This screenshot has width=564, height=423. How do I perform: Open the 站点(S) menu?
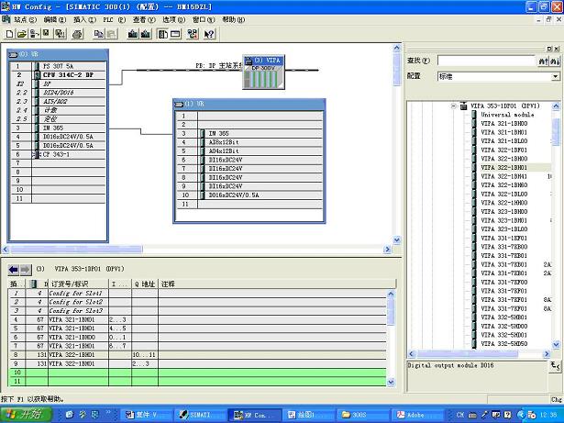(x=25, y=20)
